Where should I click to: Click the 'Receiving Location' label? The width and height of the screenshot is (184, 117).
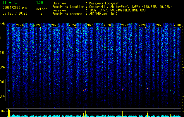point(68,7)
